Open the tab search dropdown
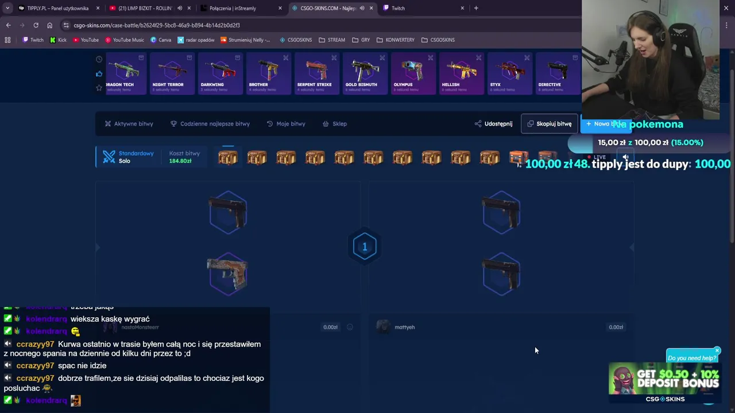This screenshot has height=413, width=735. 7,8
